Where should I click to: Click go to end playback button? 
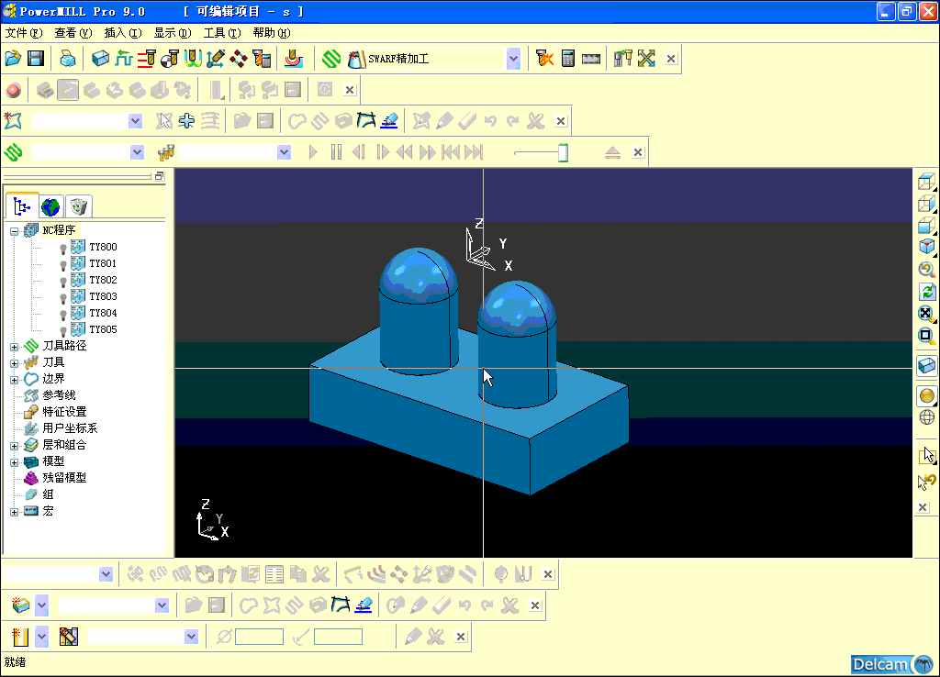pos(474,152)
